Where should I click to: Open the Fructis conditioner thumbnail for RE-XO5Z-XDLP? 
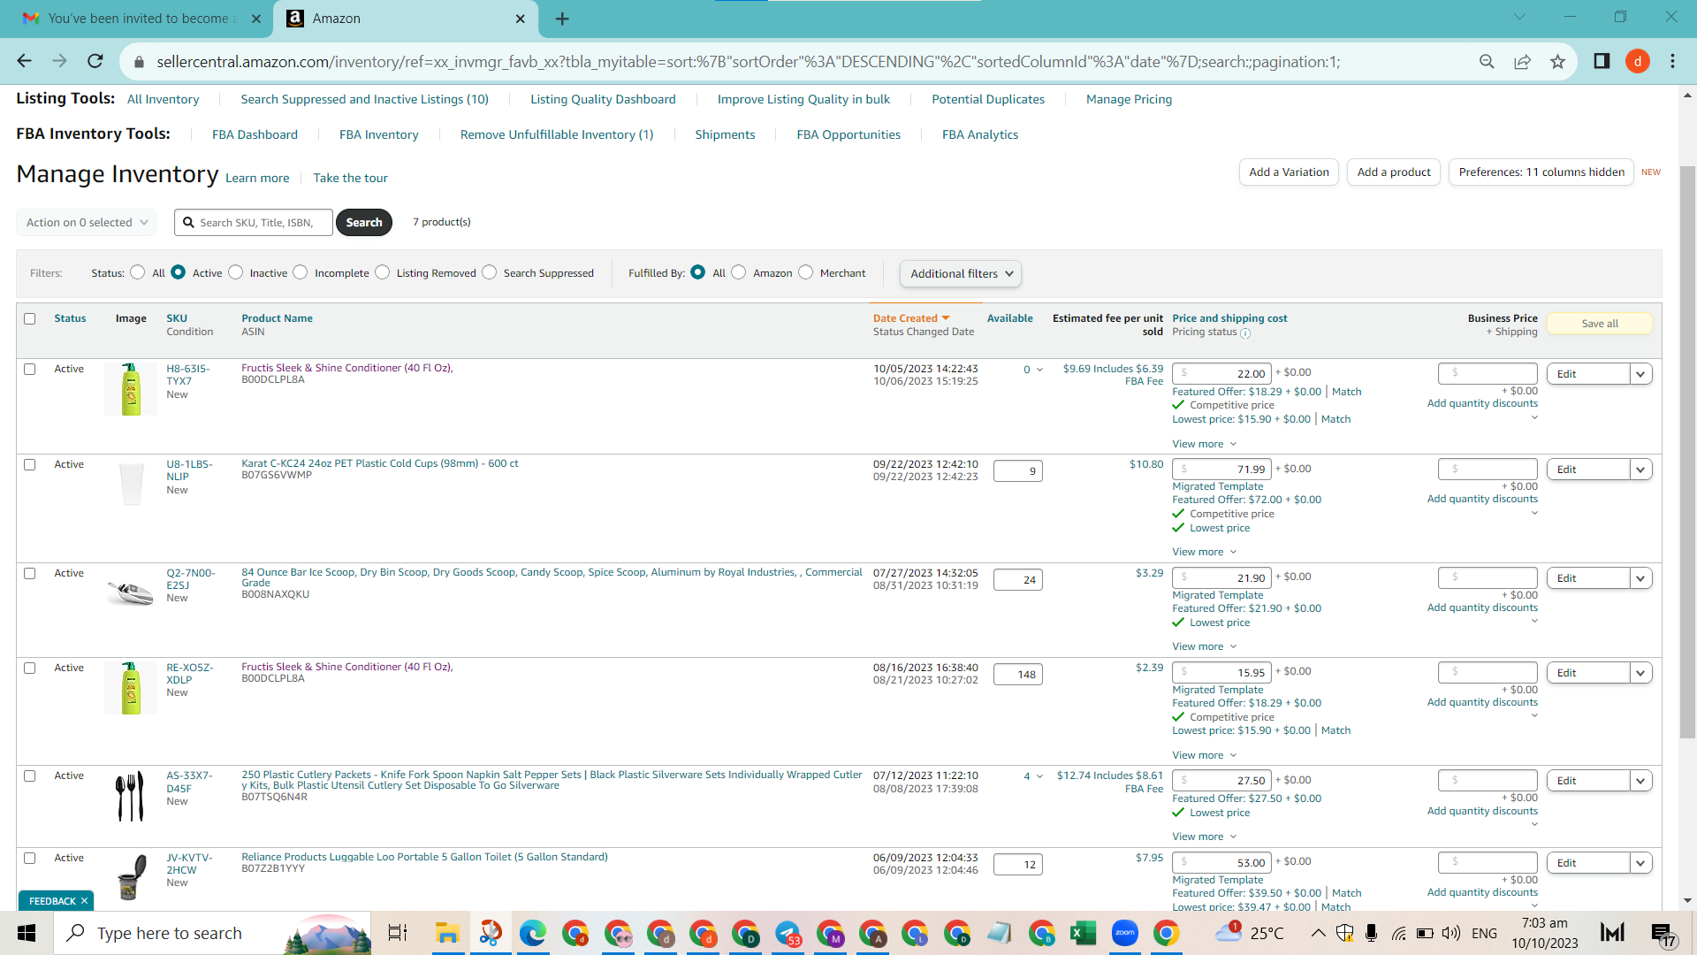coord(131,688)
